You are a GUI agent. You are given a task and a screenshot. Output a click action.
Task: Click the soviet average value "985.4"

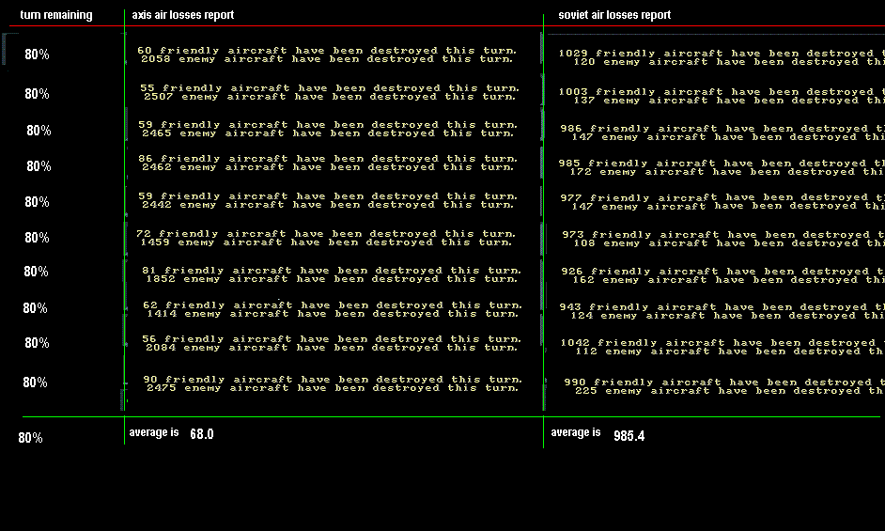click(x=629, y=435)
